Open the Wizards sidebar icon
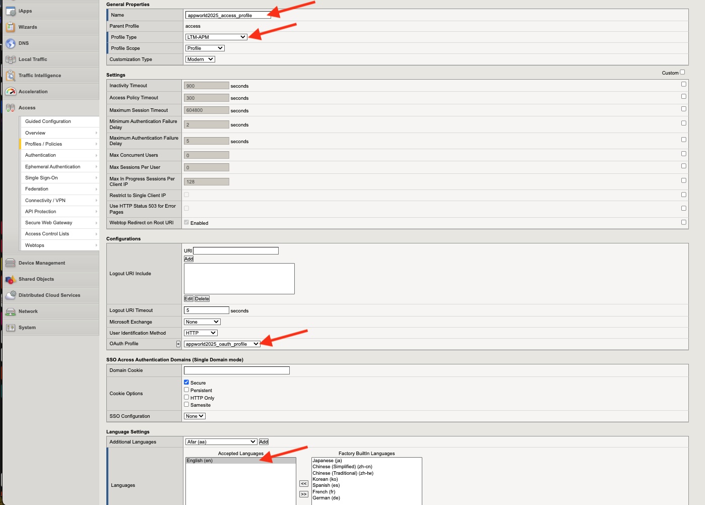The height and width of the screenshot is (505, 705). [11, 27]
